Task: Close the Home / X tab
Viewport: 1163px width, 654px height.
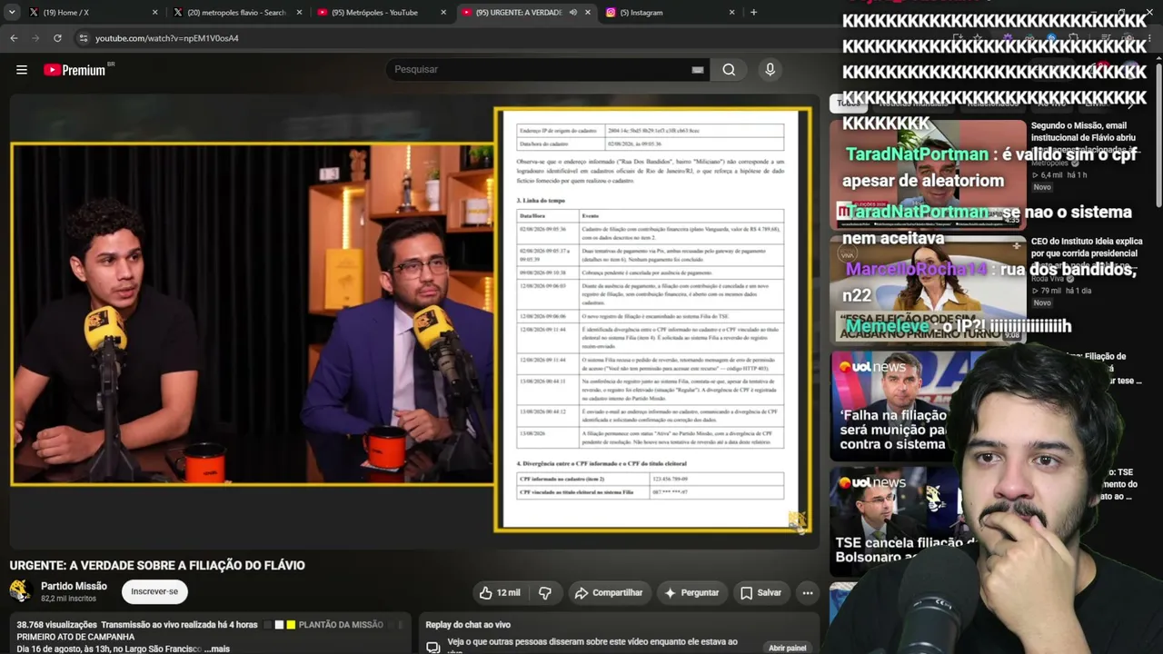Action: click(154, 13)
